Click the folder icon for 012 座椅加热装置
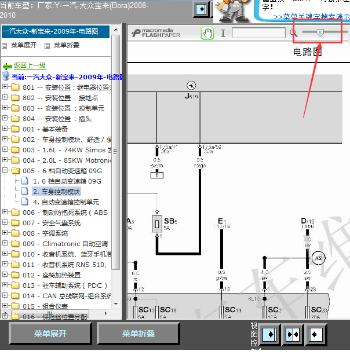Image resolution: width=350 pixels, height=355 pixels. 15,275
